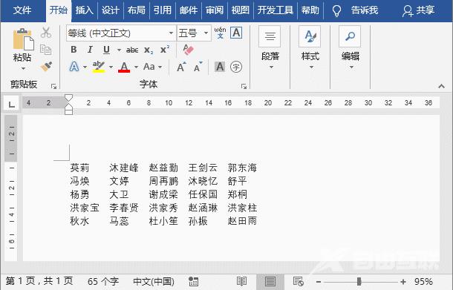Click word count '65 个字'
This screenshot has width=453, height=290.
point(102,281)
